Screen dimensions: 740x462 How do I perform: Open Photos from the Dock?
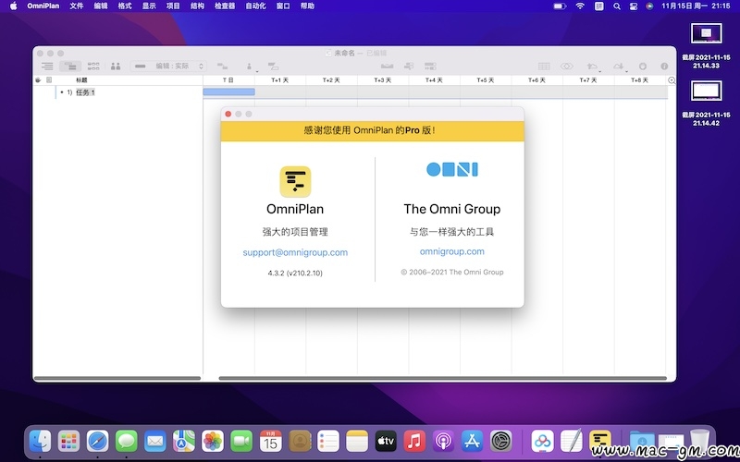click(x=213, y=442)
